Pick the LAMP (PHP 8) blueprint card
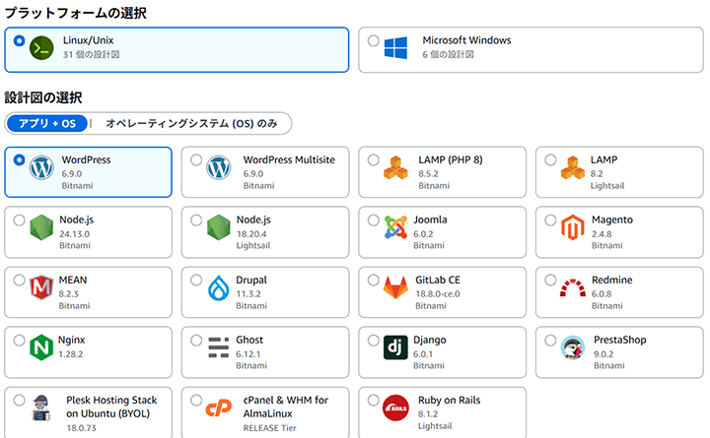The image size is (710, 438). [x=442, y=172]
